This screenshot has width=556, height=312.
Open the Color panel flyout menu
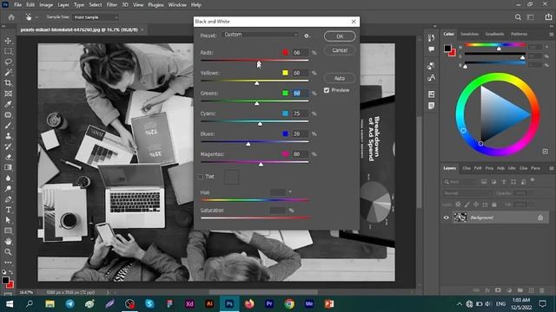[x=552, y=35]
